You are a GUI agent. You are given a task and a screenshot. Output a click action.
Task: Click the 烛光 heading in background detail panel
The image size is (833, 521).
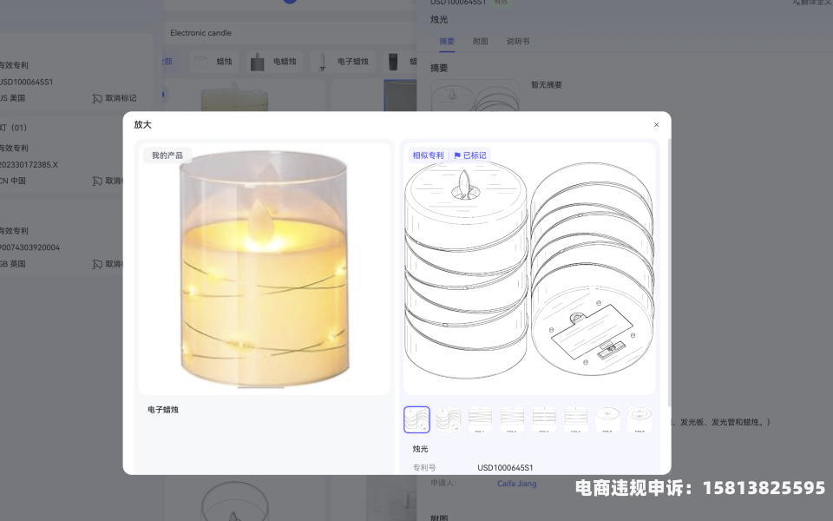tap(439, 19)
